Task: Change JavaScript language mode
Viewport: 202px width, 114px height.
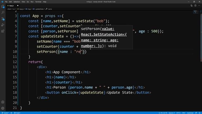Action: point(190,113)
